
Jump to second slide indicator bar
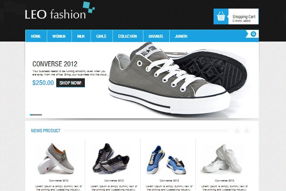pos(37,115)
